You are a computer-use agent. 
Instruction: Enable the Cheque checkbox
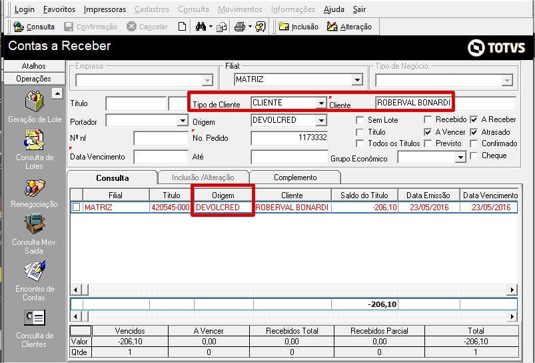click(x=474, y=156)
